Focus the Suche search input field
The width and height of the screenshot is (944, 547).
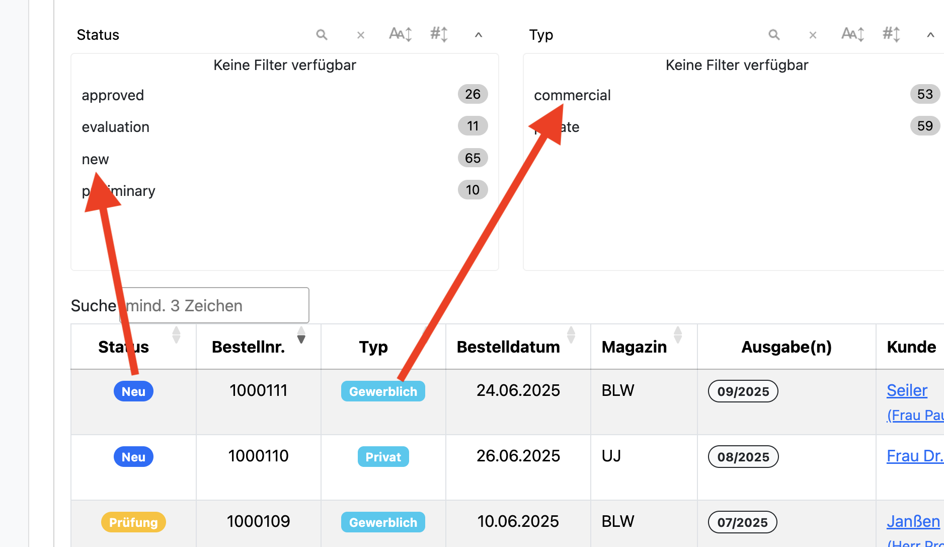pos(214,305)
